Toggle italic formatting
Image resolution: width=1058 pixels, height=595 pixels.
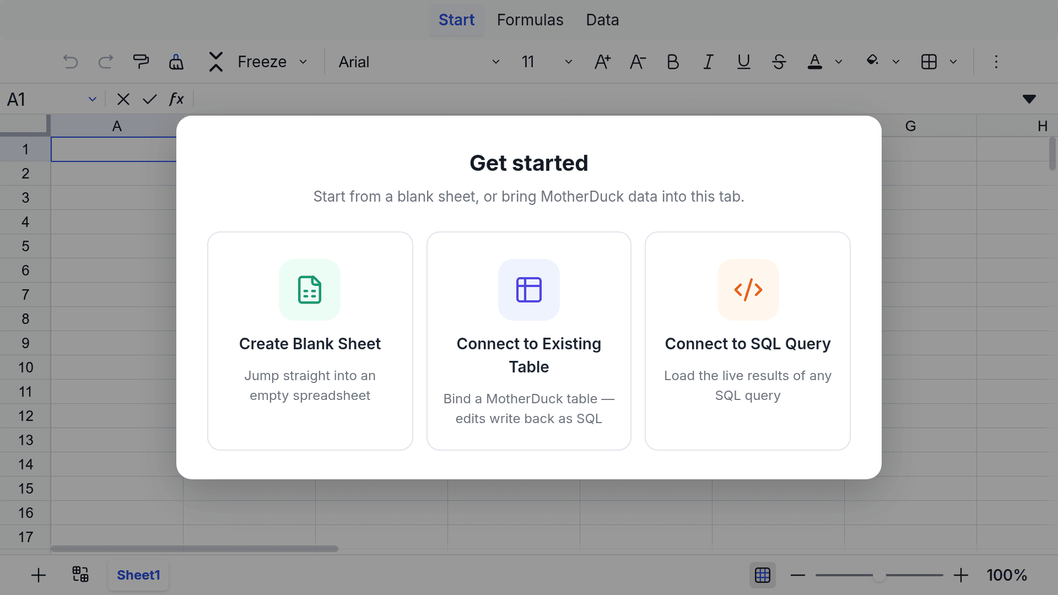708,62
